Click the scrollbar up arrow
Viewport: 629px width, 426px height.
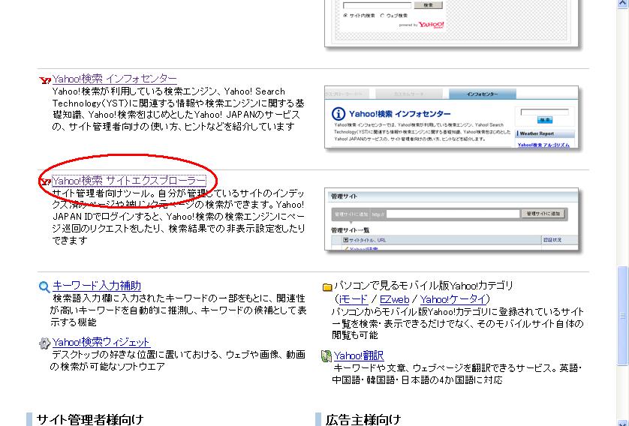click(x=622, y=3)
